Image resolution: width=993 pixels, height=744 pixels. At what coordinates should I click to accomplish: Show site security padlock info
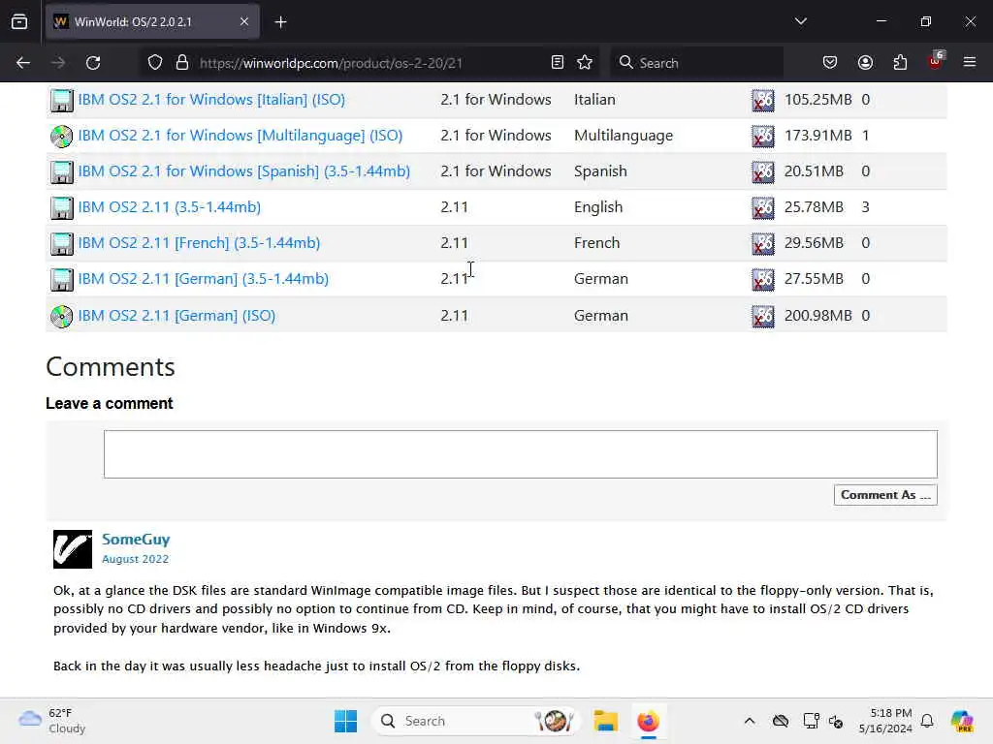coord(182,63)
